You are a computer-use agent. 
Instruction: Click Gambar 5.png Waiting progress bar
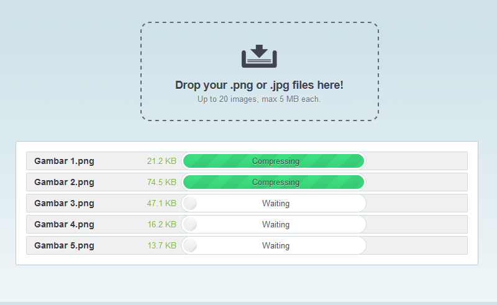(x=273, y=246)
